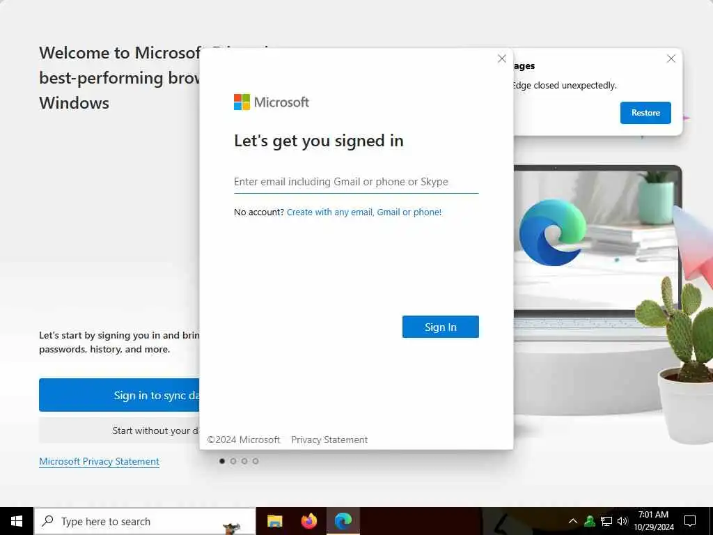
Task: Click the "Let's get you signed in" heading
Action: point(319,141)
